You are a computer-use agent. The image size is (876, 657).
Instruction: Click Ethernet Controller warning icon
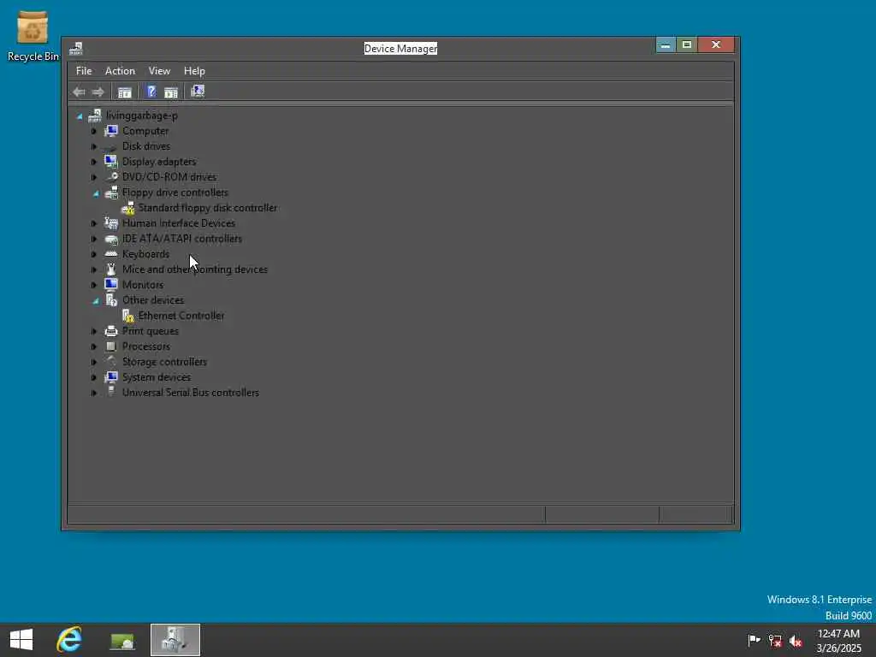point(128,316)
